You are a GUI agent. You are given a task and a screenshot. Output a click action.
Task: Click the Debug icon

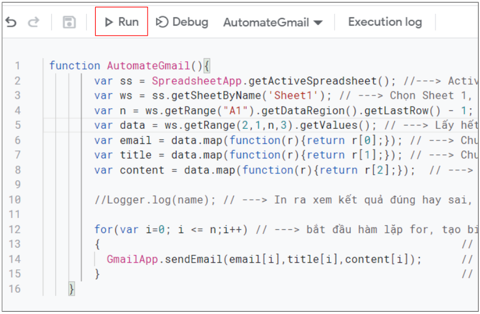[x=162, y=22]
